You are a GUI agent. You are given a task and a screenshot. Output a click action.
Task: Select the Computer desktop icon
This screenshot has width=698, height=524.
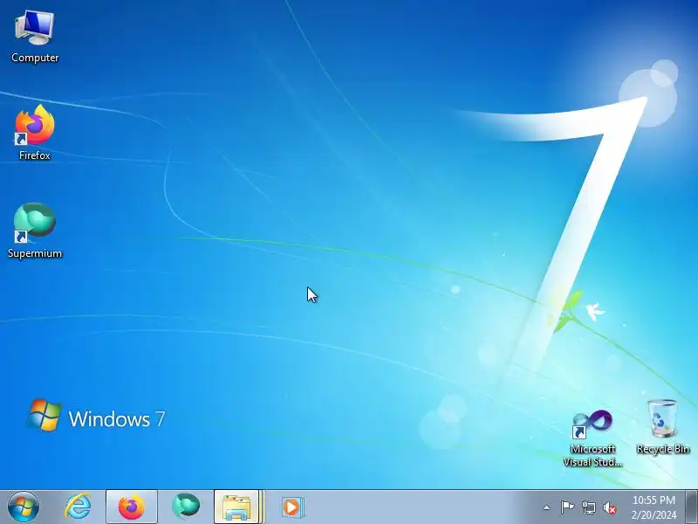[x=35, y=37]
